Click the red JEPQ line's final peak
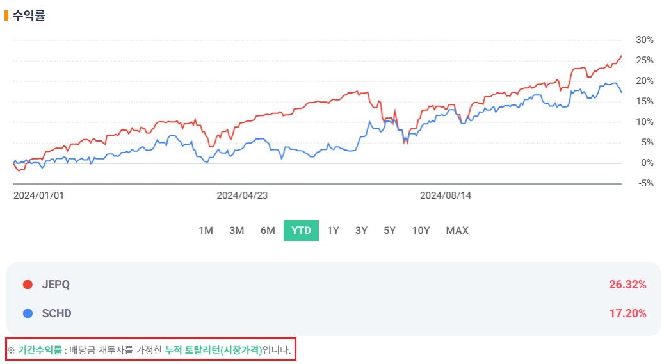 click(x=621, y=56)
